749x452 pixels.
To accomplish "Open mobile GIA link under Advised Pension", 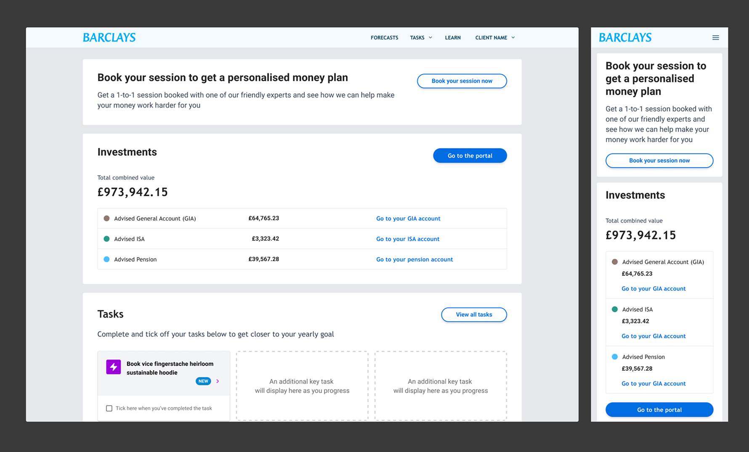I will coord(653,384).
